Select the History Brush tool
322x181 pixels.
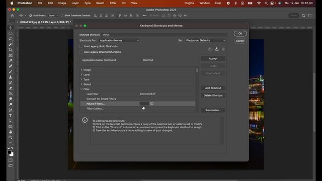[11, 82]
